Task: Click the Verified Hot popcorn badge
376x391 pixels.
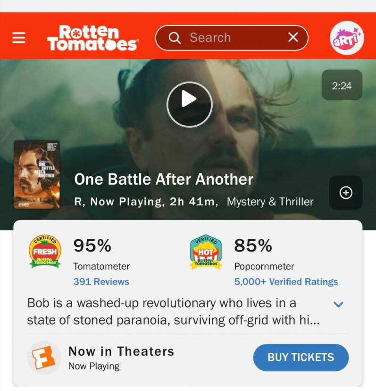Action: 206,252
